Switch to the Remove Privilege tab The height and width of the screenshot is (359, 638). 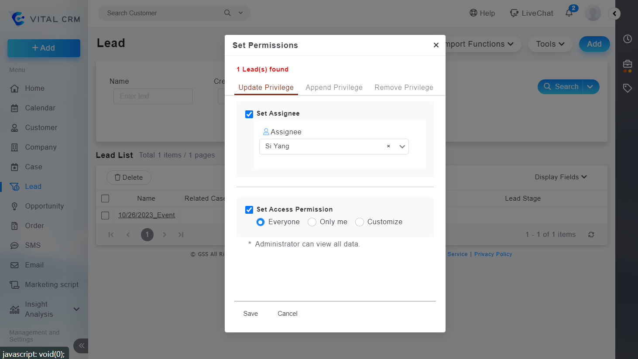point(404,87)
